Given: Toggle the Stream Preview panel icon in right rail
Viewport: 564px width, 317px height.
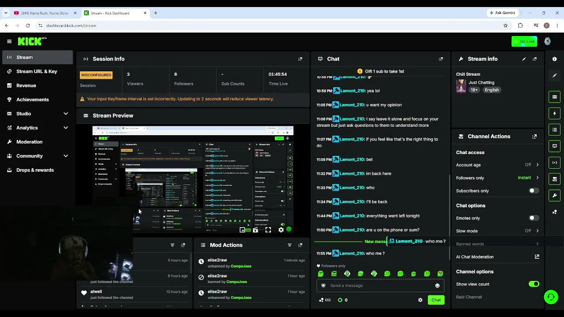Looking at the screenshot, I should 554,97.
